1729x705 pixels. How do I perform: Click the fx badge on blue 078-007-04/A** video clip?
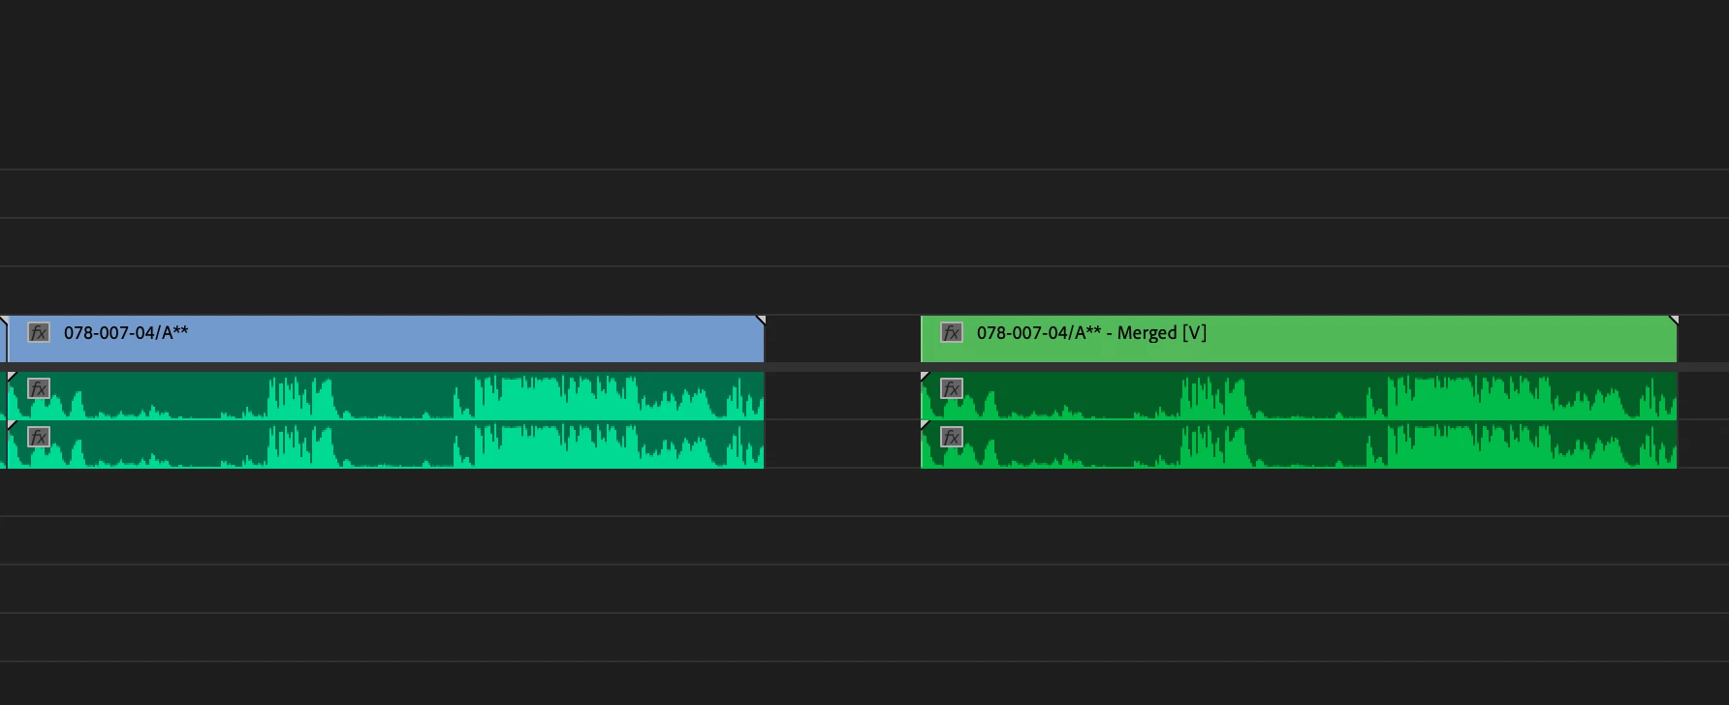pos(39,333)
